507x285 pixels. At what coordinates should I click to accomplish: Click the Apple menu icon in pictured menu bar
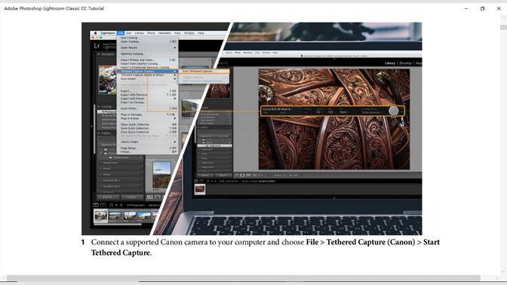(95, 33)
